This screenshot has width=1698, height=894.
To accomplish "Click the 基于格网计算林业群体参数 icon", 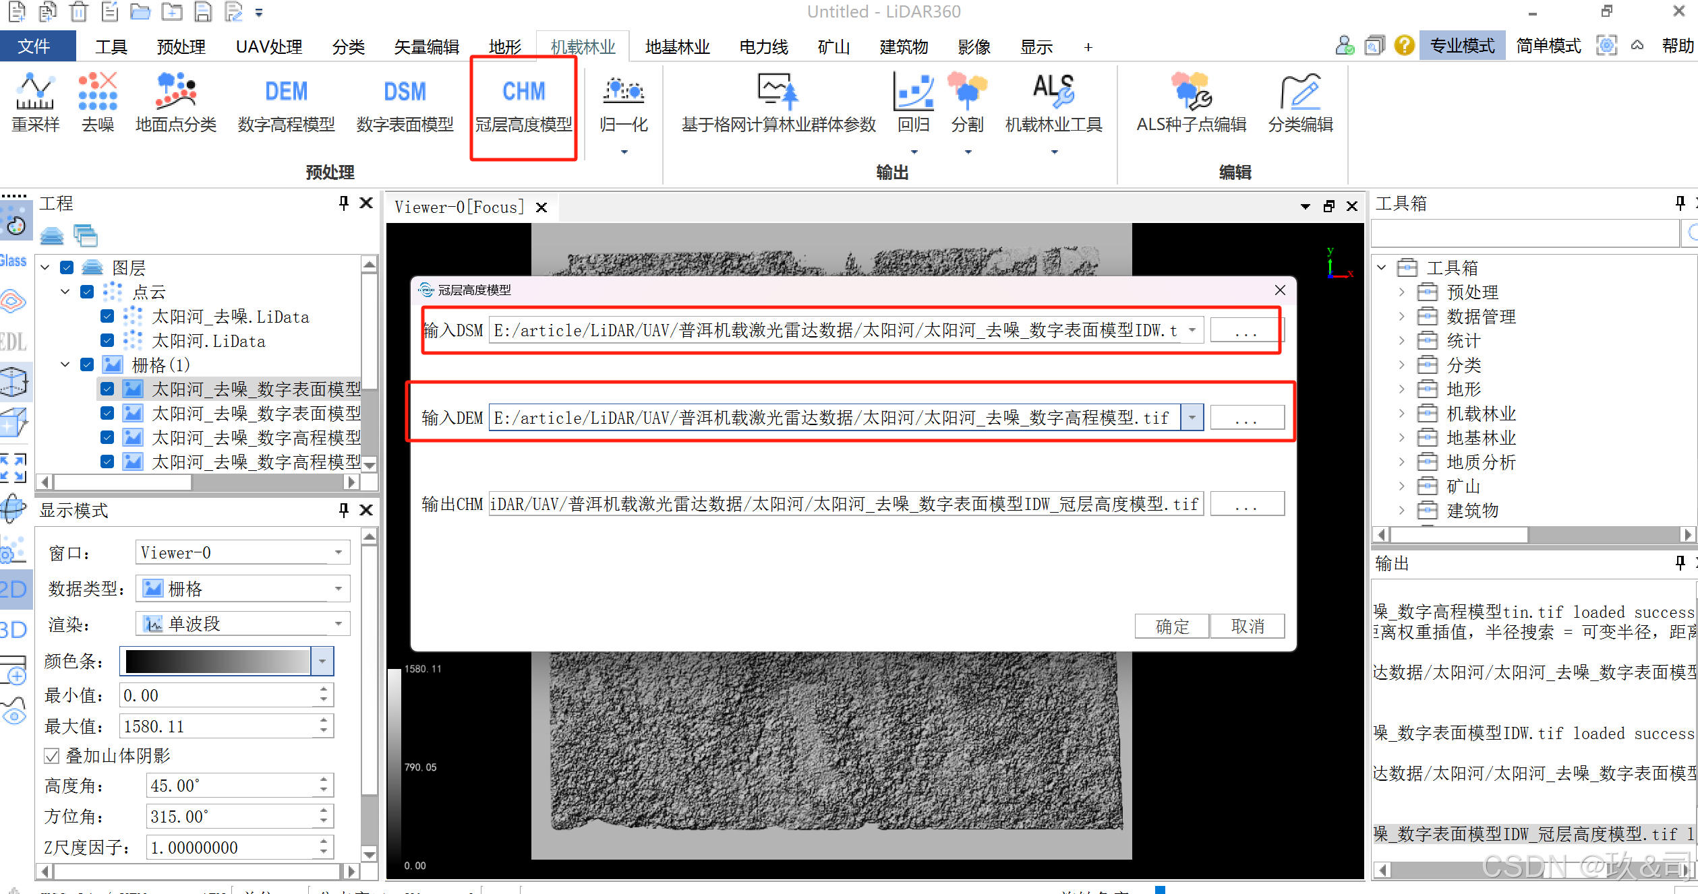I will tap(778, 92).
